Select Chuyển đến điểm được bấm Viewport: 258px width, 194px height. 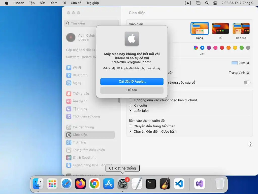131,131
